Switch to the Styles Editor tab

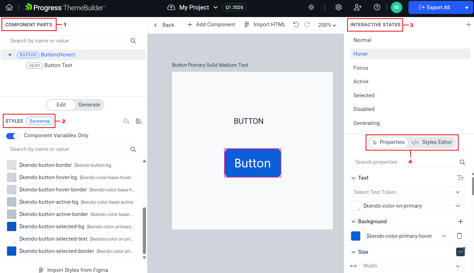pos(433,142)
